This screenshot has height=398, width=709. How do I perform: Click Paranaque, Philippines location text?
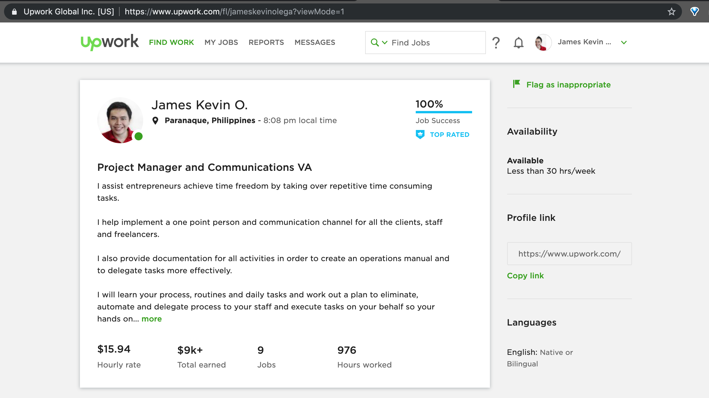(x=210, y=120)
